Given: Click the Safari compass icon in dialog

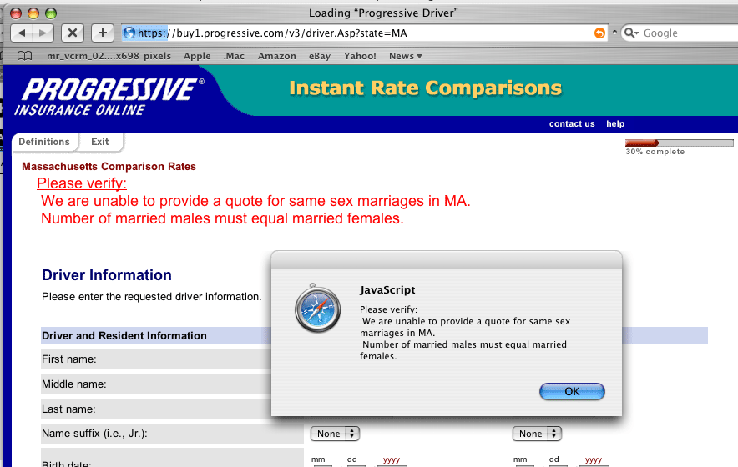Looking at the screenshot, I should tap(317, 309).
